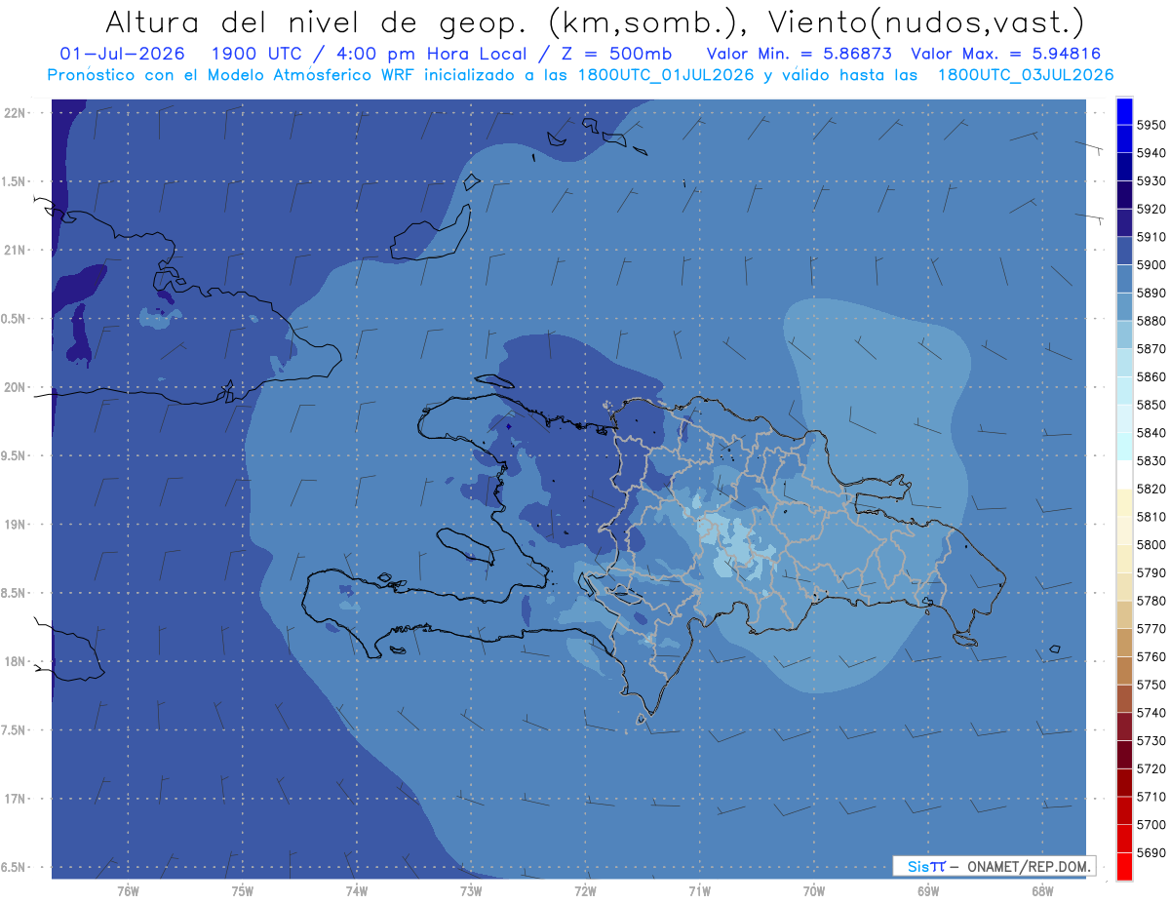Click the '70W' longitude axis label

point(814,889)
